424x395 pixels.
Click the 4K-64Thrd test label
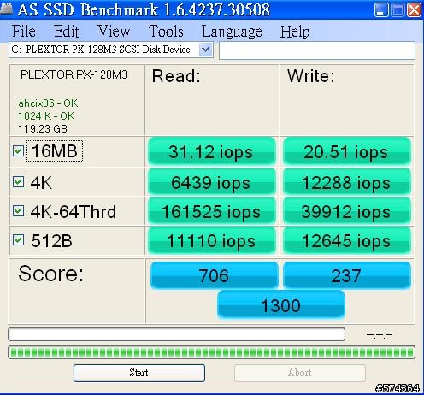(74, 211)
